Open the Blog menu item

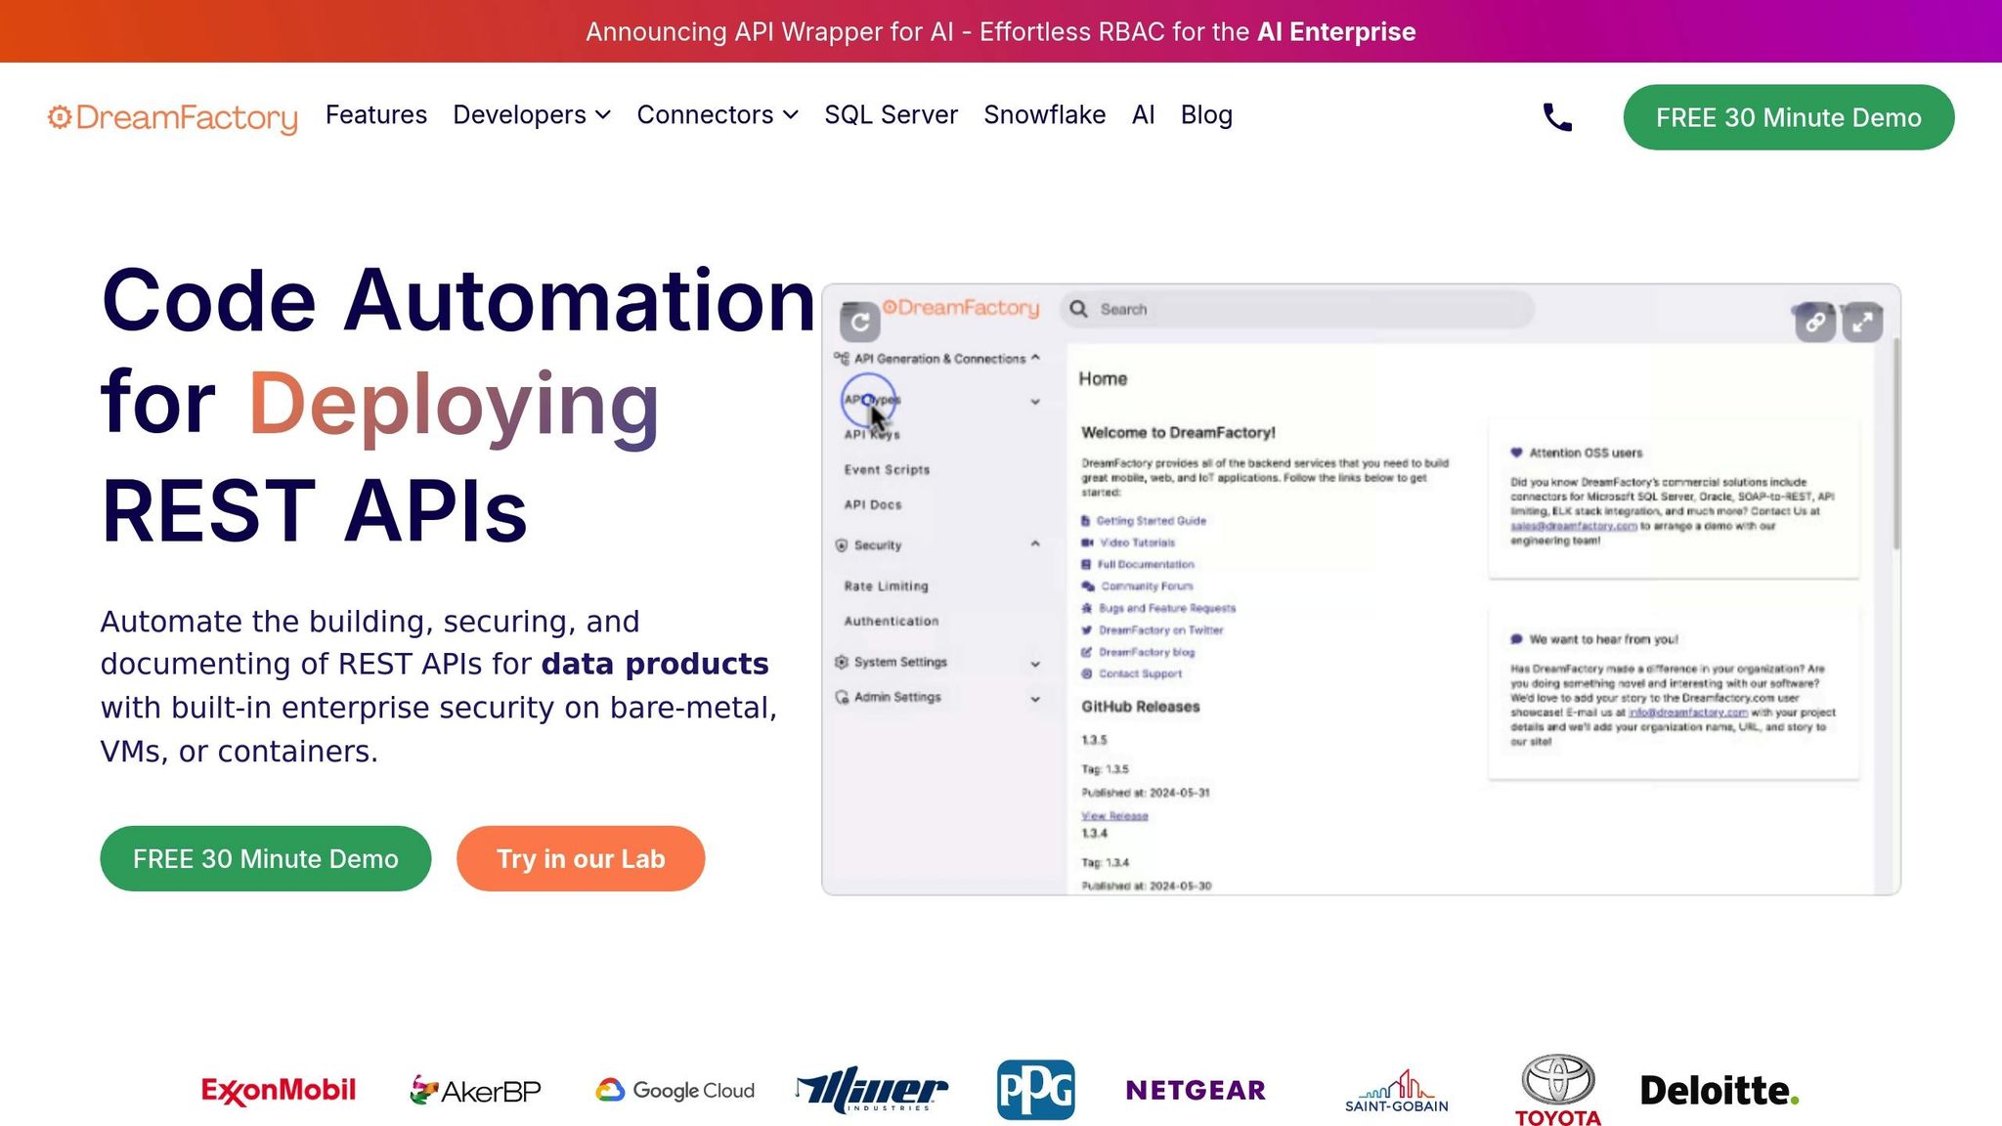click(1205, 115)
